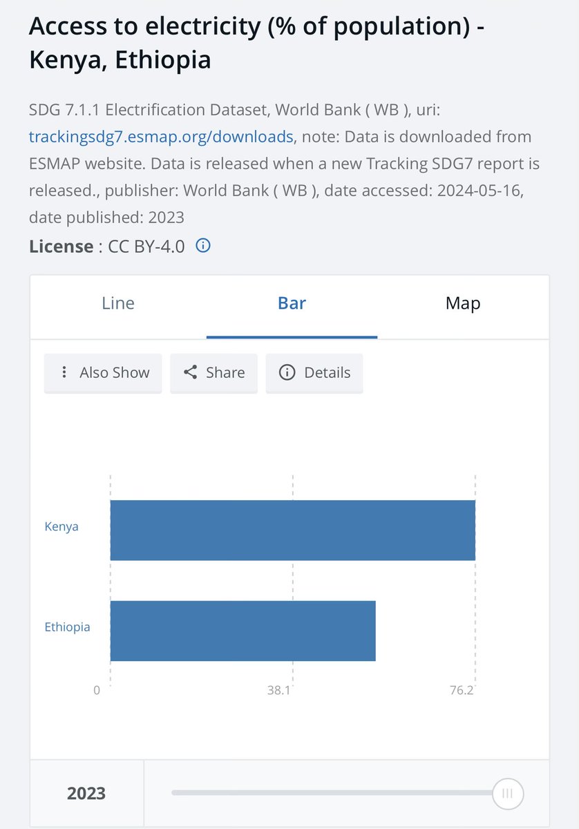Click the Kenya bar in the chart

[x=293, y=530]
